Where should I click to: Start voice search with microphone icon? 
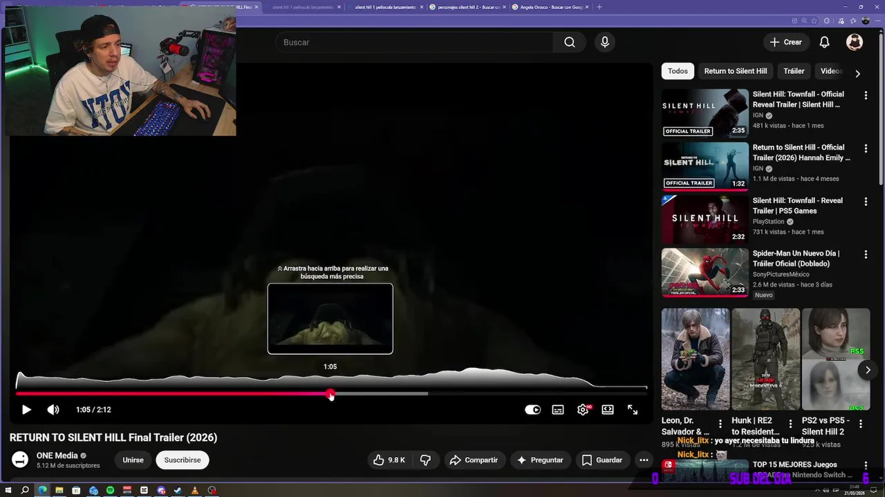point(605,42)
